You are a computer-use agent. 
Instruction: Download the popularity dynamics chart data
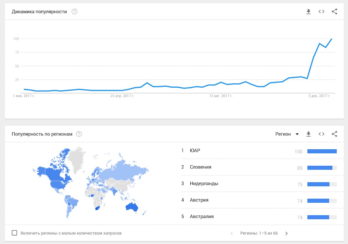pyautogui.click(x=308, y=11)
